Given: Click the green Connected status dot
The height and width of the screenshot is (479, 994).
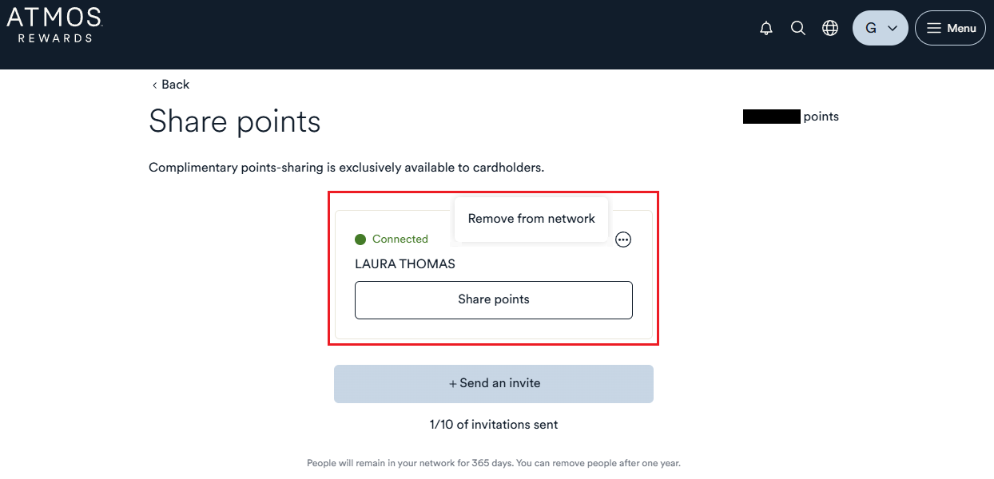Looking at the screenshot, I should click(360, 239).
